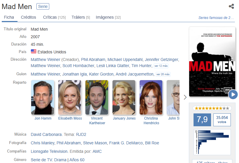Open Lionsgate Television company link
This screenshot has height=163, width=239.
click(49, 151)
